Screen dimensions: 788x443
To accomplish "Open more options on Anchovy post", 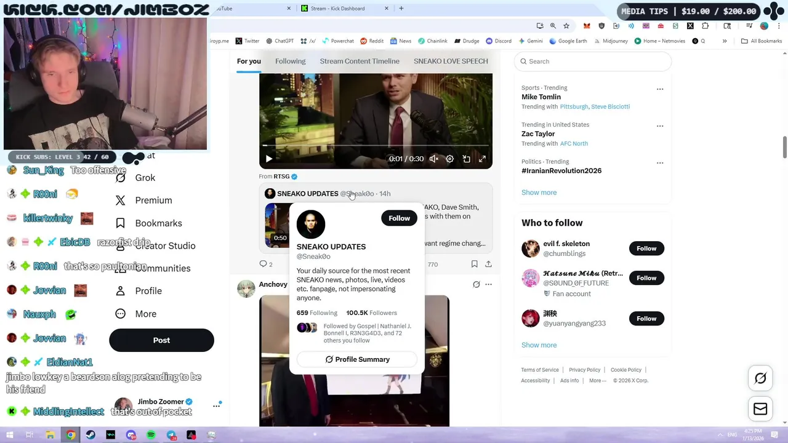I will (x=488, y=284).
